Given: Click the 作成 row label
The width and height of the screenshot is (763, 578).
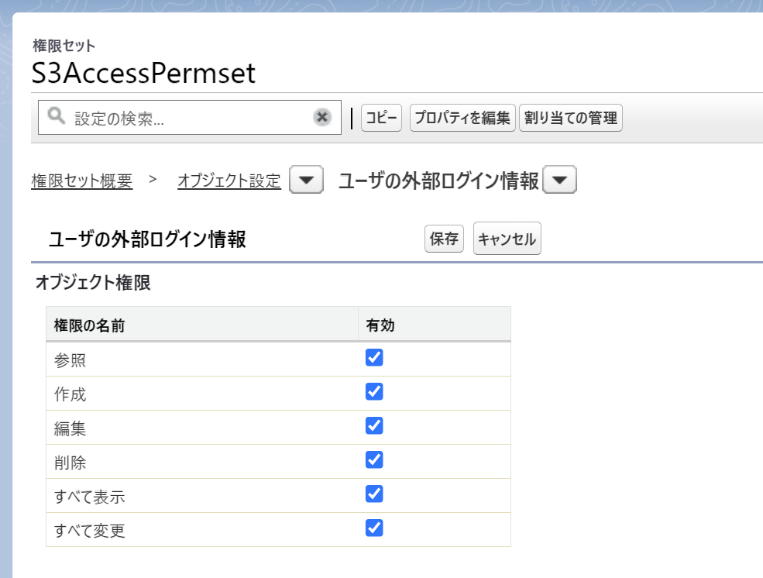Looking at the screenshot, I should [70, 394].
